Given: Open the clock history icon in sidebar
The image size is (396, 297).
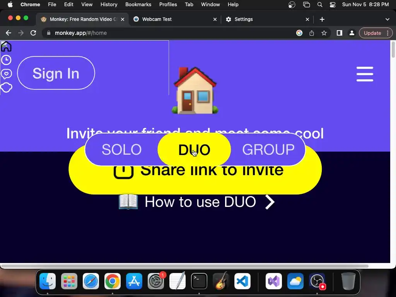Looking at the screenshot, I should pyautogui.click(x=6, y=60).
